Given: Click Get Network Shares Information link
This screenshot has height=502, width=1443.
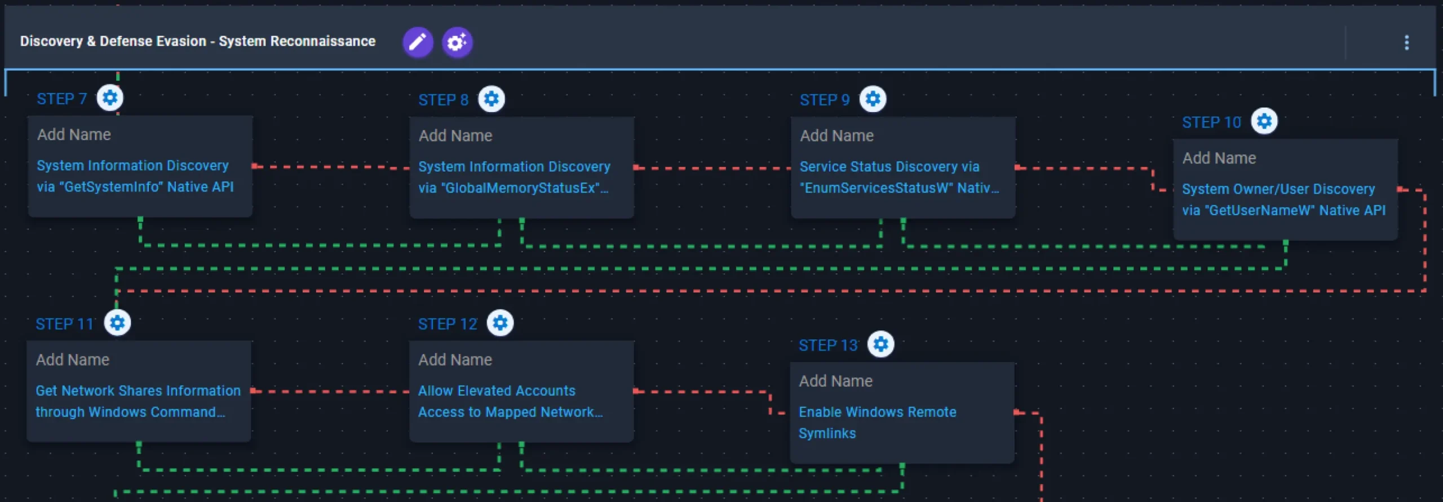Looking at the screenshot, I should coord(138,401).
